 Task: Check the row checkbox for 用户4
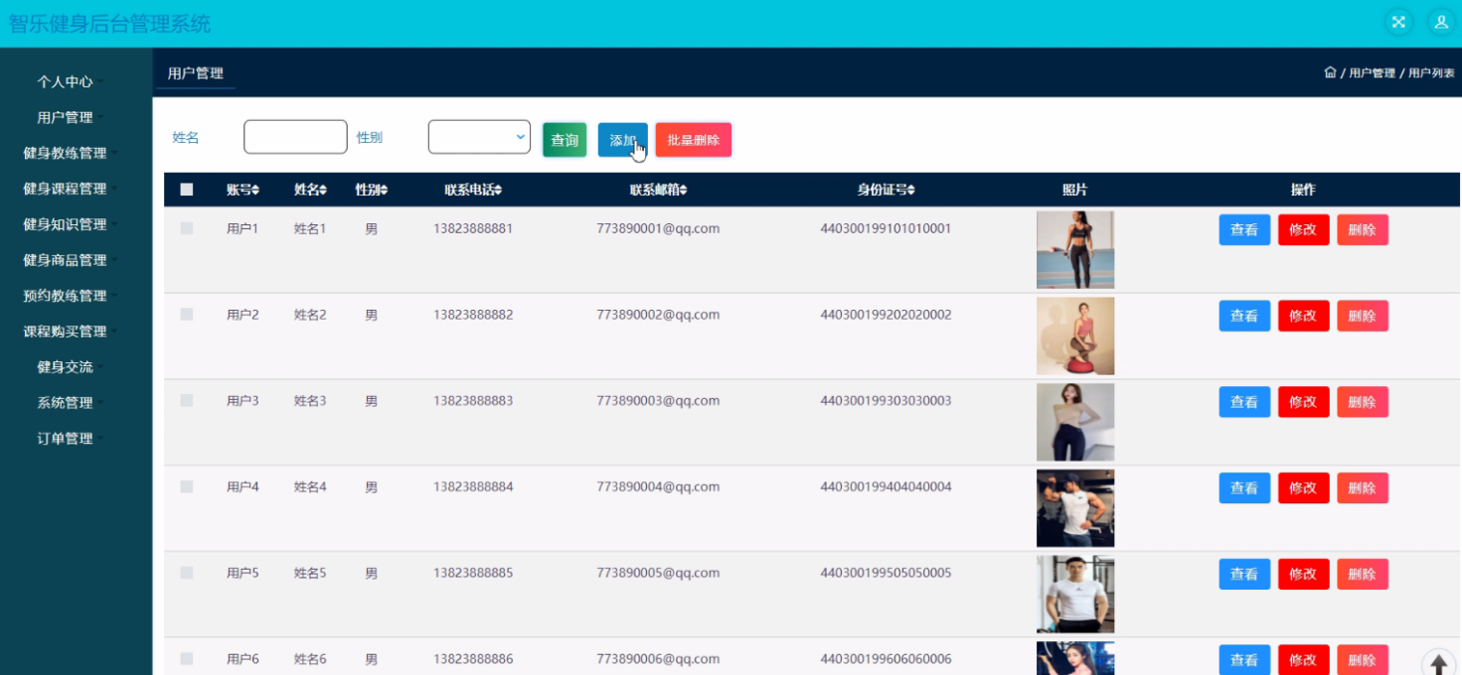tap(187, 486)
